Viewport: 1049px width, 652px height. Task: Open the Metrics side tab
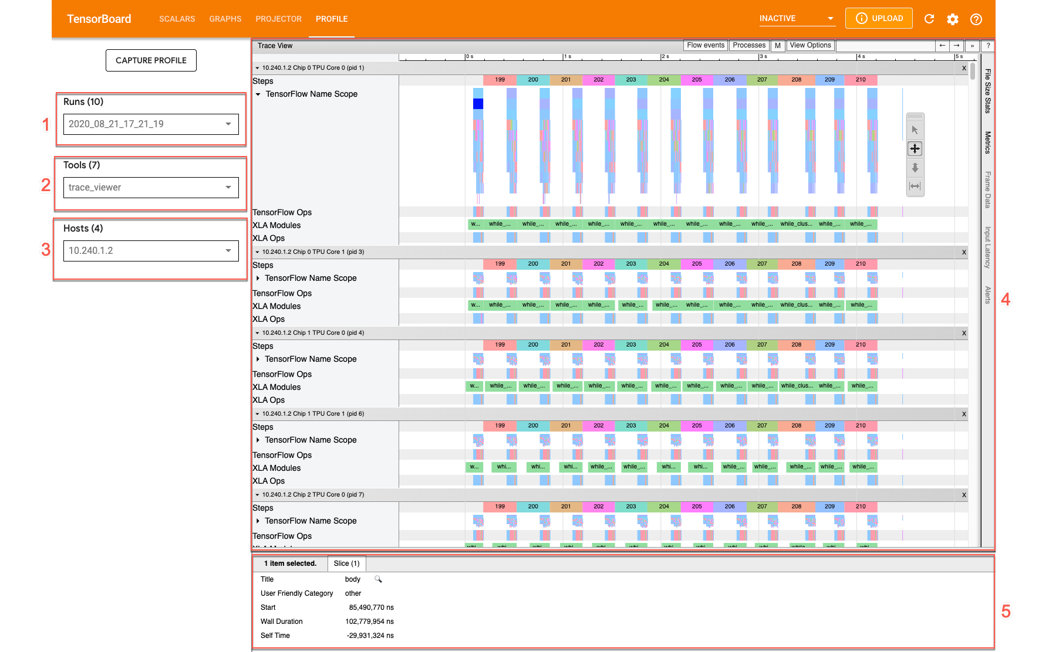(x=988, y=142)
